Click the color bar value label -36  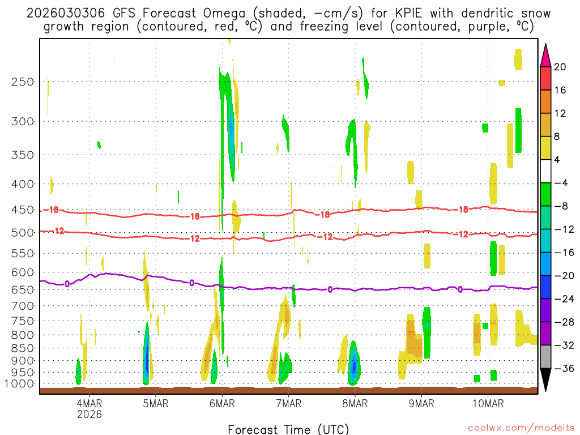[565, 368]
